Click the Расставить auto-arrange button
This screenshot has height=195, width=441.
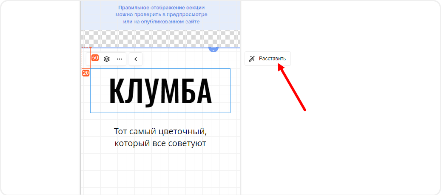coord(267,59)
